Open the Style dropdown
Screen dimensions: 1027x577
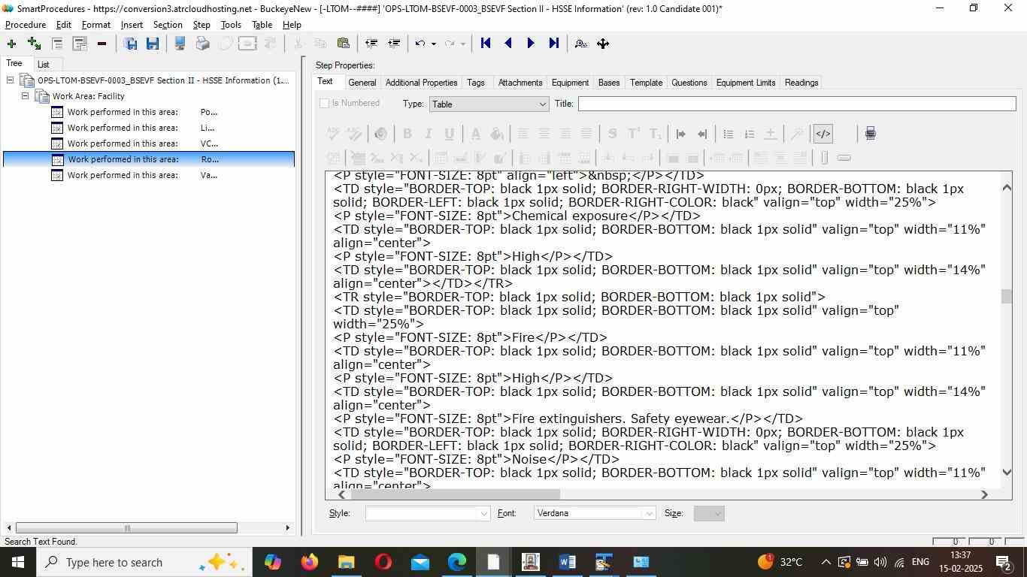(x=427, y=513)
